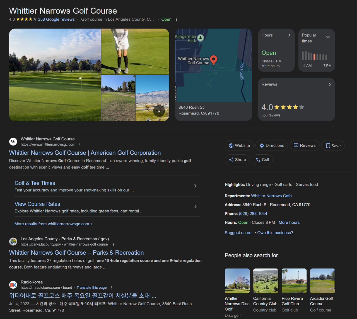
Task: Click the Popular times bar chart
Action: click(316, 56)
